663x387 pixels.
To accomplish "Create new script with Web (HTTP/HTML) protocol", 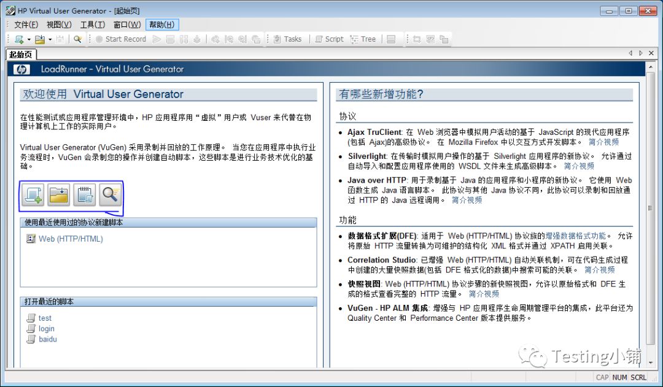I will [x=71, y=239].
